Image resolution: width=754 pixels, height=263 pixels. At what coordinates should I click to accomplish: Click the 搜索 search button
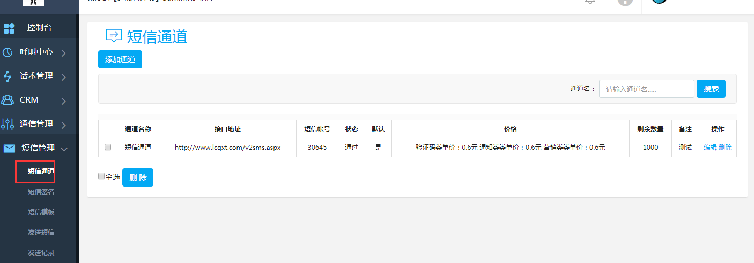pos(711,89)
